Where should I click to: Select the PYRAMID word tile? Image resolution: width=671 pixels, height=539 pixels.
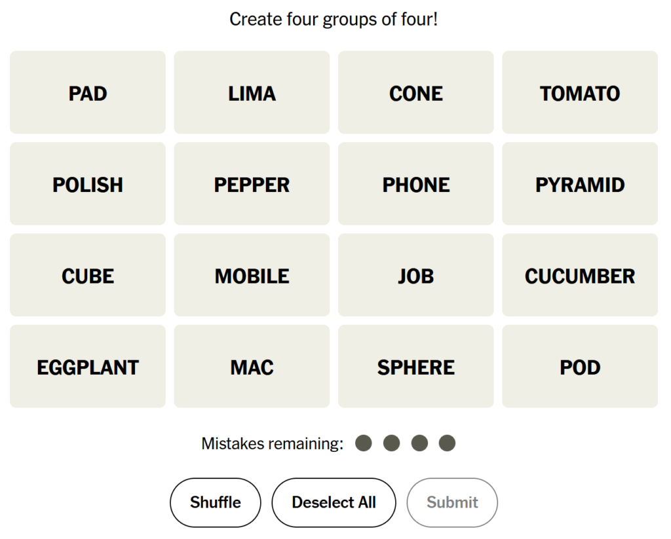pos(580,184)
